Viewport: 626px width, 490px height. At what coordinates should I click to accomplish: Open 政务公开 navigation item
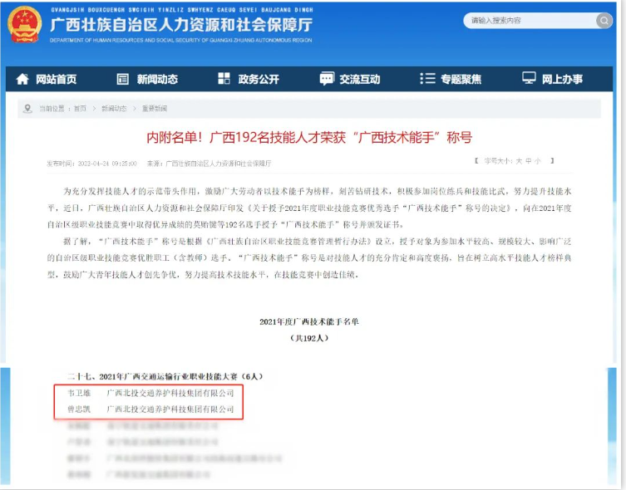(x=259, y=80)
